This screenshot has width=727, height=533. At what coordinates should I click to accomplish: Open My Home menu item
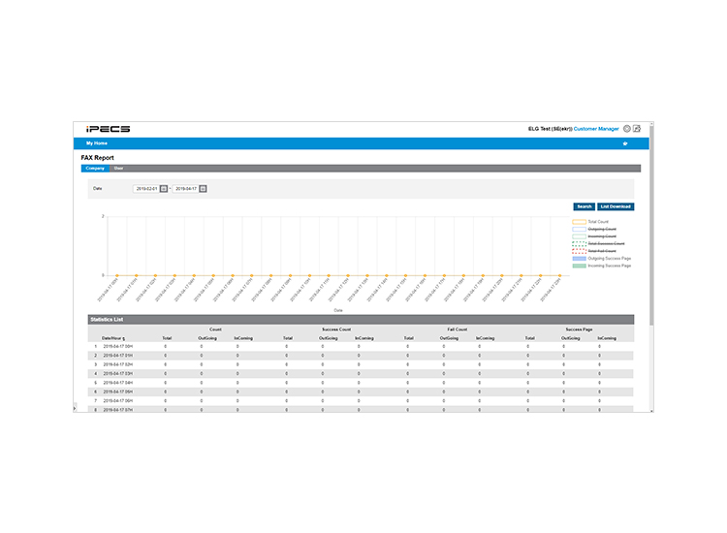[x=96, y=143]
